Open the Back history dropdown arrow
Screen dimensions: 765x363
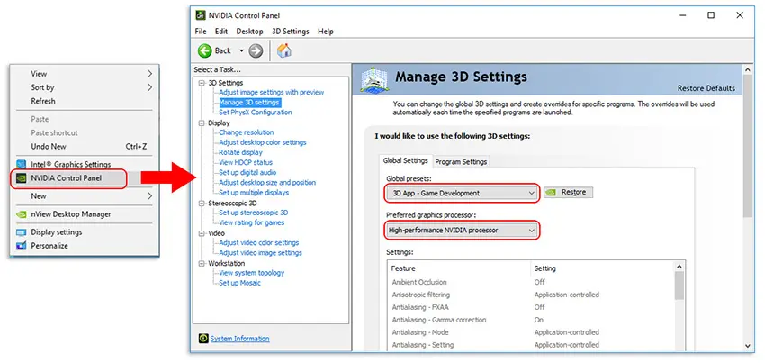tap(241, 50)
